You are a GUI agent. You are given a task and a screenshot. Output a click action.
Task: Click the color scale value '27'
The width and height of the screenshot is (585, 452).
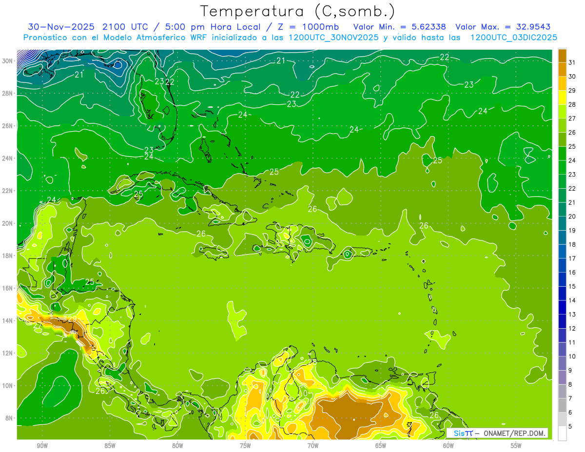tap(572, 118)
